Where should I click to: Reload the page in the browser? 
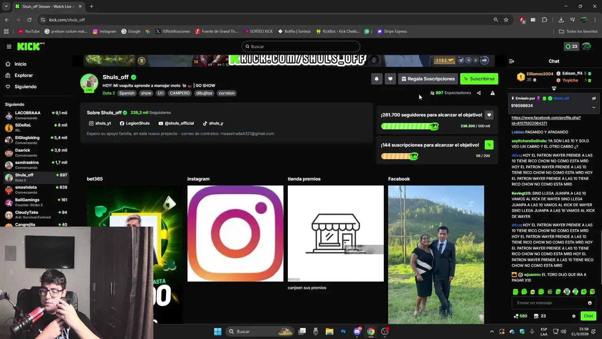pyautogui.click(x=29, y=20)
